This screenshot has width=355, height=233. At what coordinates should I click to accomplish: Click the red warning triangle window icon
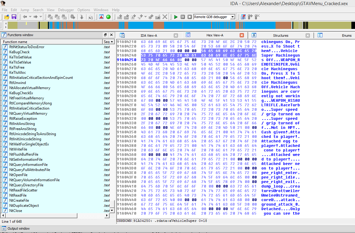pos(101,17)
